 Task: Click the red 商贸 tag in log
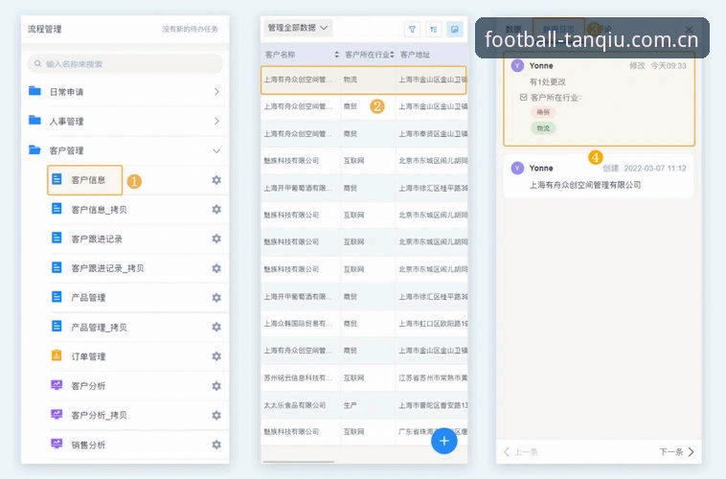pyautogui.click(x=543, y=112)
